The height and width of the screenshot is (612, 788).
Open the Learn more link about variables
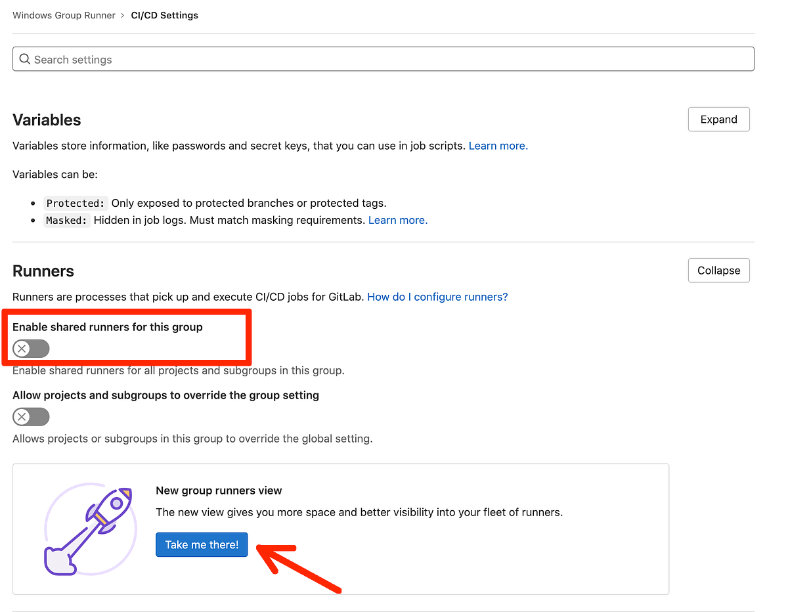497,145
